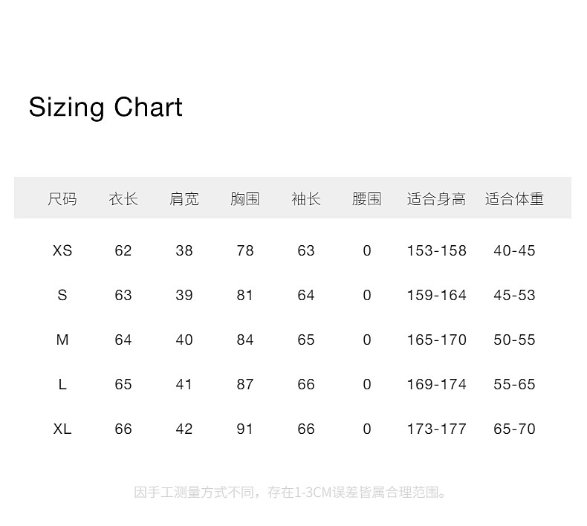This screenshot has height=526, width=587.
Task: Click the 衣长 column header
Action: tap(123, 199)
